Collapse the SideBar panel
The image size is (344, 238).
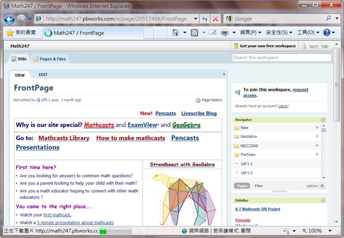(x=323, y=200)
